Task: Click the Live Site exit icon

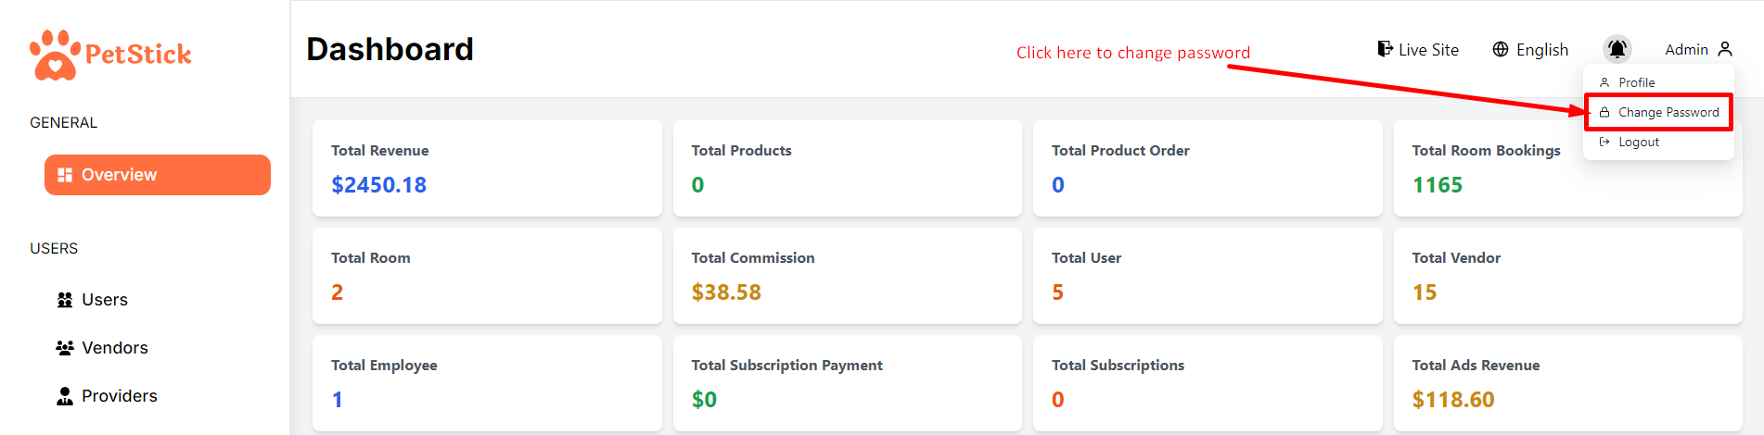Action: [x=1385, y=49]
